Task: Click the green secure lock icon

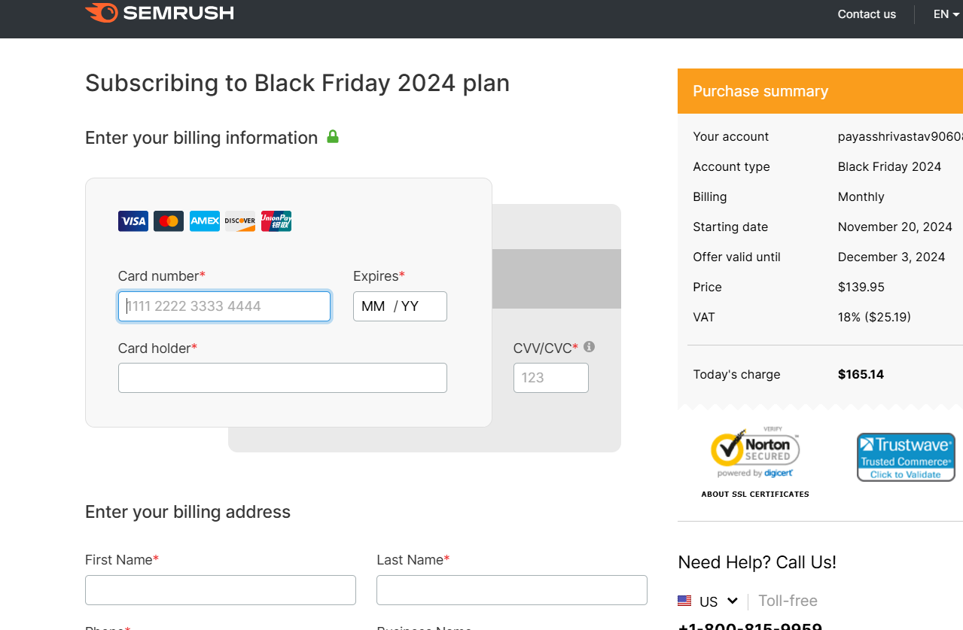Action: point(333,137)
